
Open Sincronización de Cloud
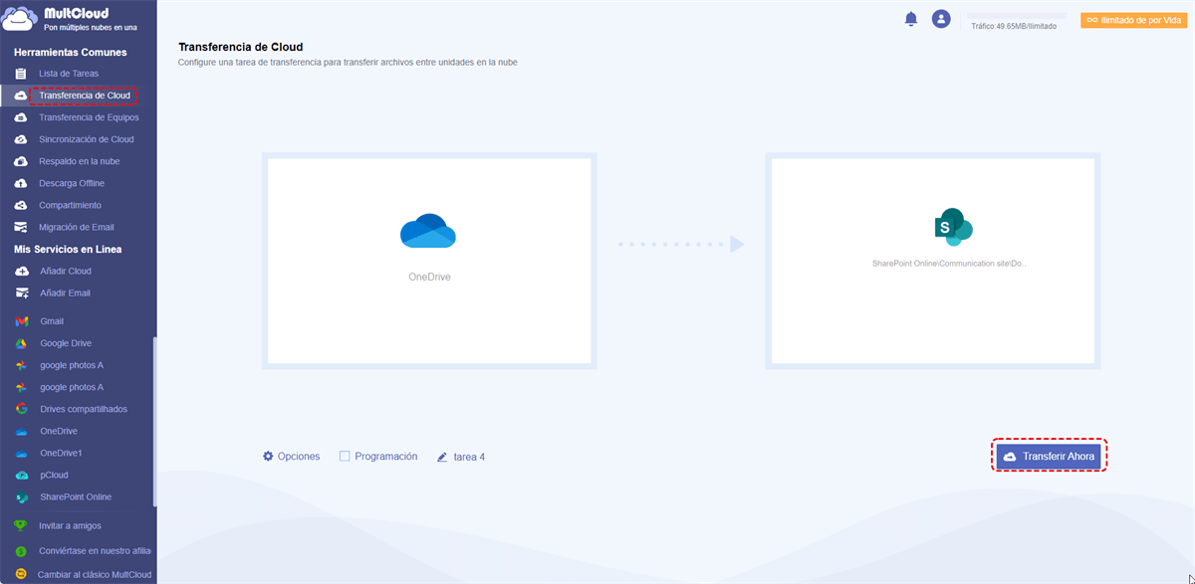[87, 139]
